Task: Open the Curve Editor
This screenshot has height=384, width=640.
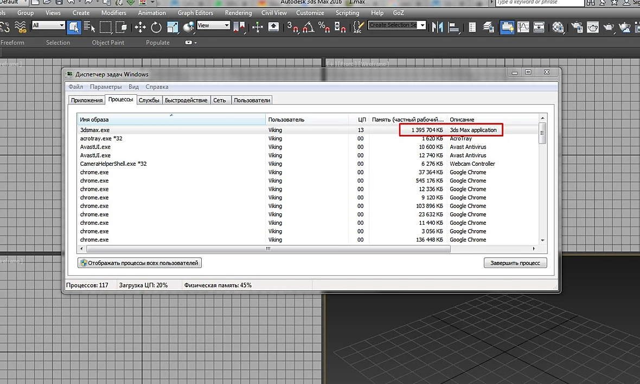Action: 523,27
